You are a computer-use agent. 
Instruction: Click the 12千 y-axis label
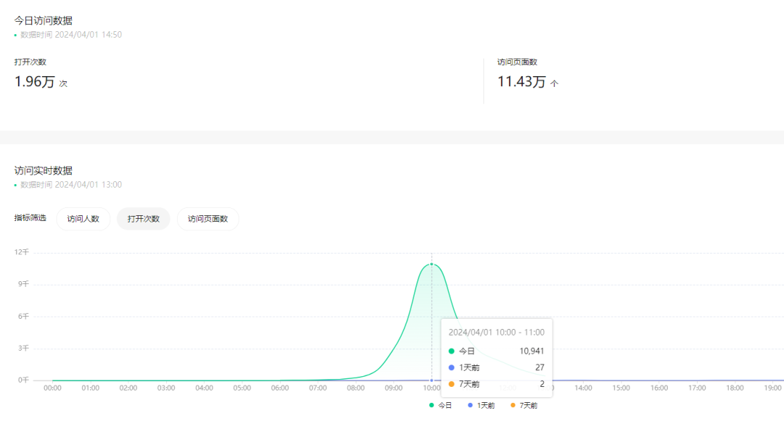pos(22,252)
